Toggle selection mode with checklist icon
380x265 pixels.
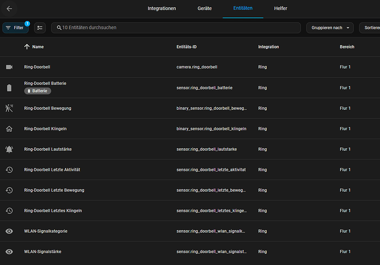point(40,28)
